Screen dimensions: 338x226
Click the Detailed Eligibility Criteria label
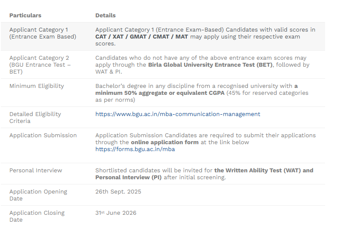(35, 117)
